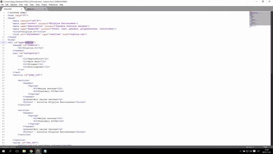This screenshot has width=273, height=154.
Task: Show hidden system tray icons
Action: 241,151
